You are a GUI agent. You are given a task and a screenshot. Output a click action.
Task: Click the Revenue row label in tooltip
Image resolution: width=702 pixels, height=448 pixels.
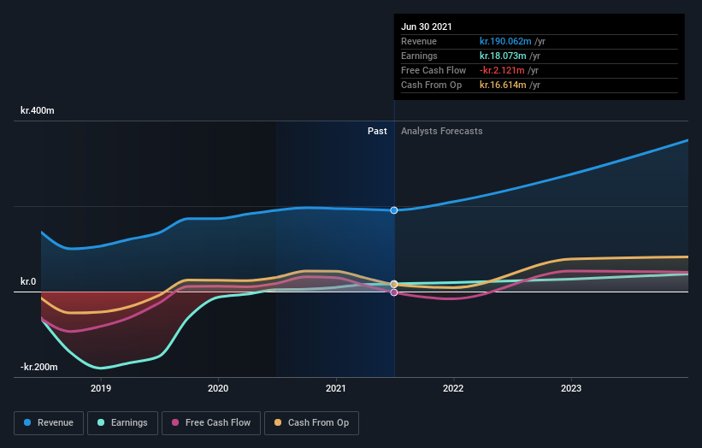419,41
